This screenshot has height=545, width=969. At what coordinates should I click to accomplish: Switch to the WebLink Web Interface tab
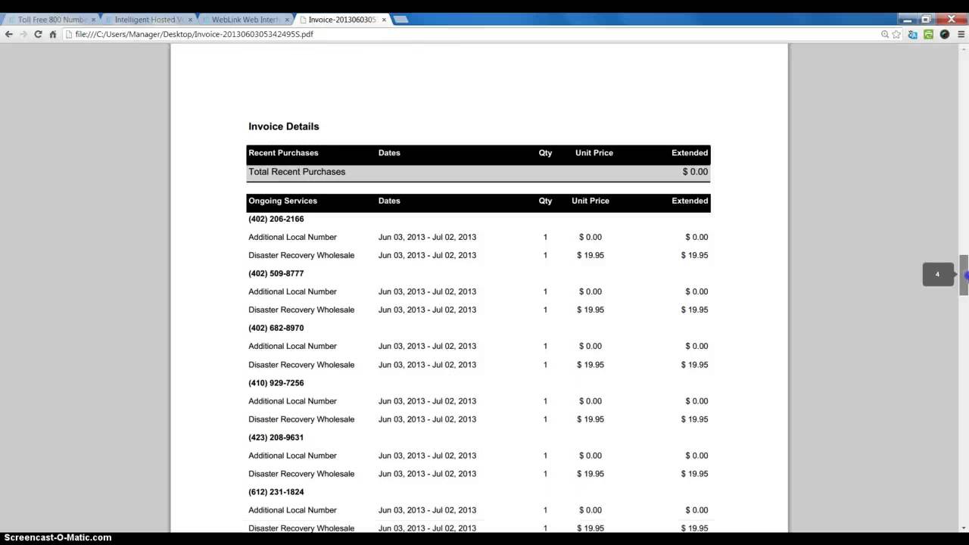245,20
